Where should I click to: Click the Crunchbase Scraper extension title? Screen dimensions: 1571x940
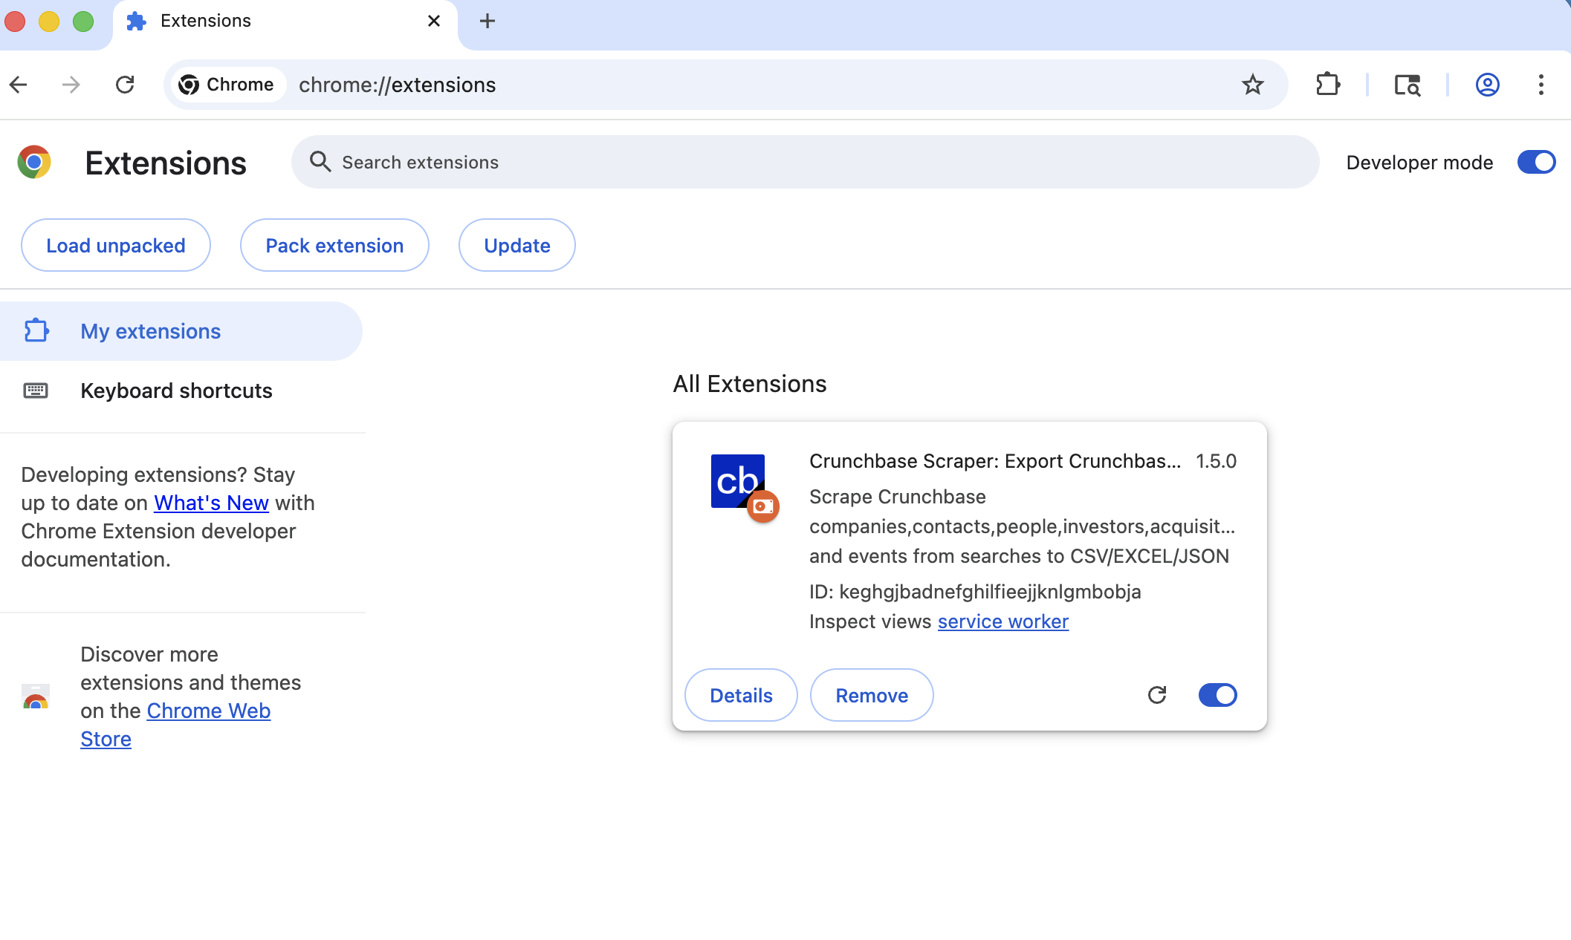[995, 461]
